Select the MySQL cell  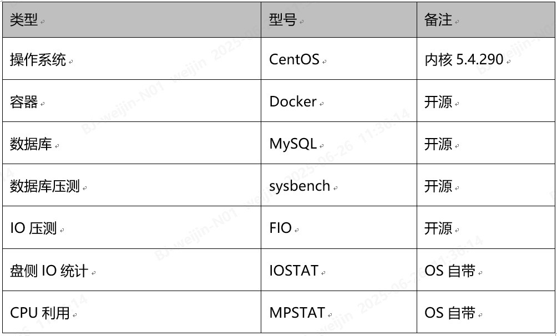click(x=293, y=144)
